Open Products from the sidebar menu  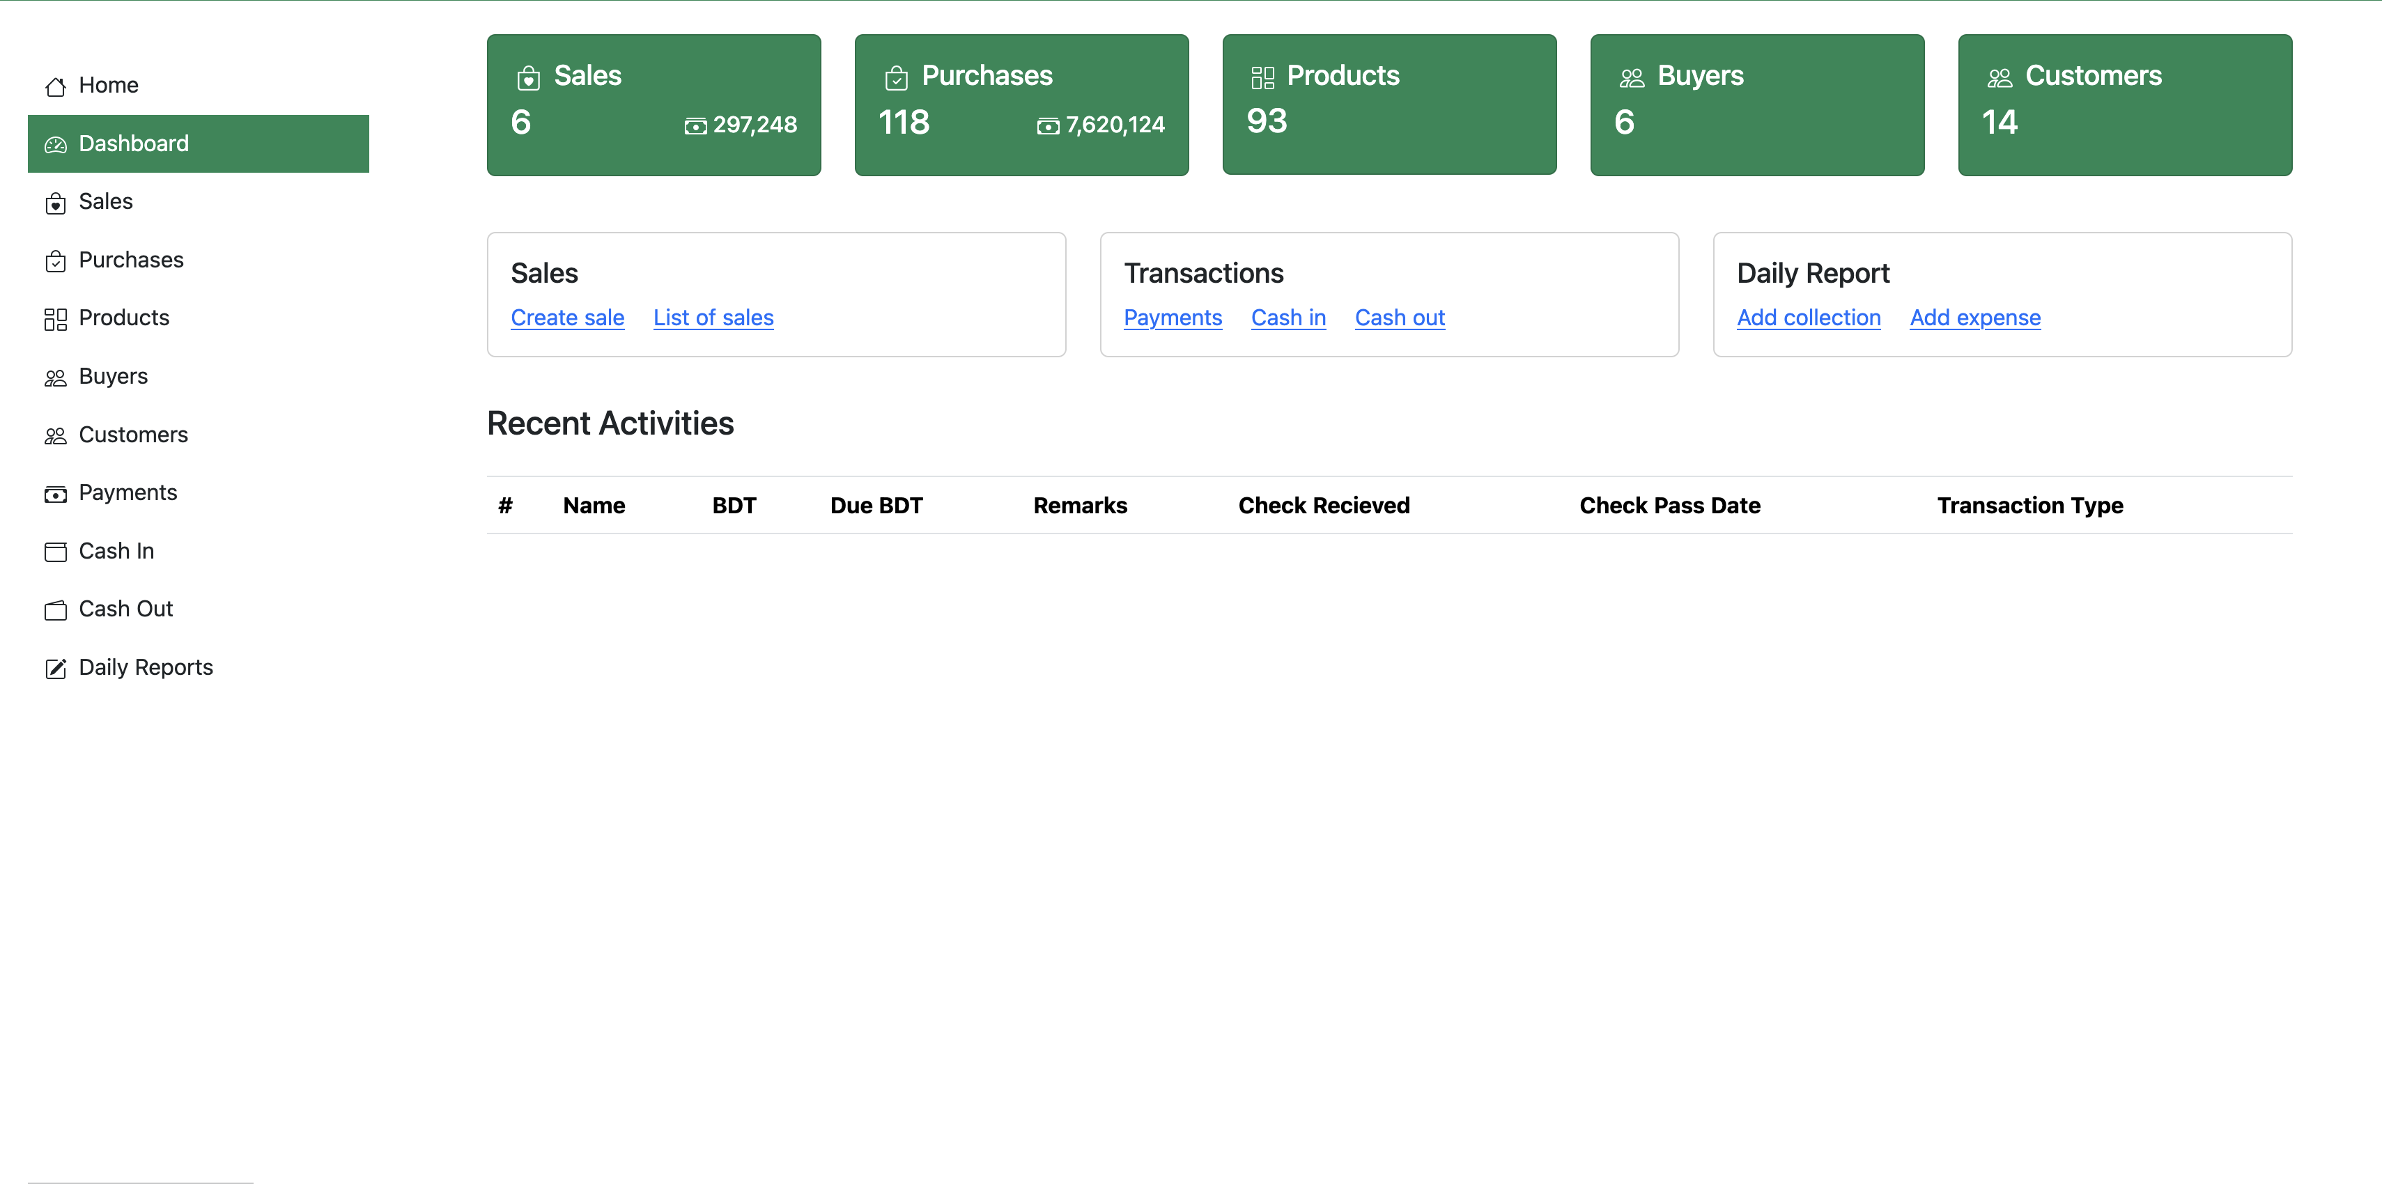(x=198, y=318)
